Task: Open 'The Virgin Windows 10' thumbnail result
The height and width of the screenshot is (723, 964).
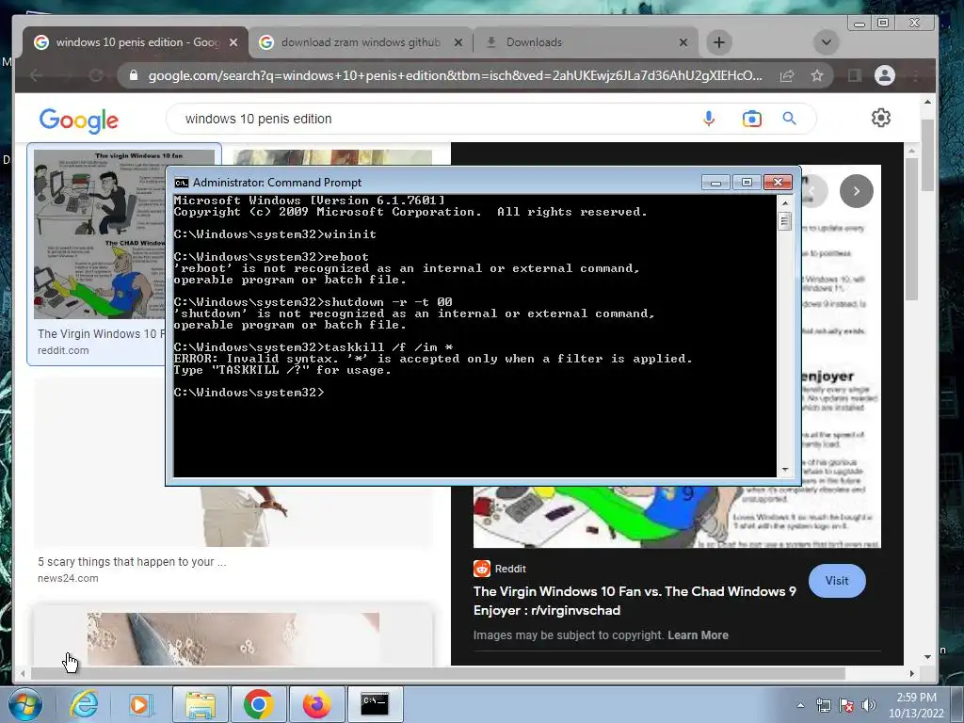Action: pos(100,234)
